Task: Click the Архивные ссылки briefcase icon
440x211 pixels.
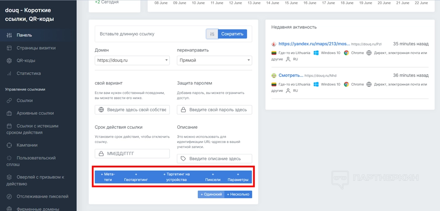Action: 9,113
